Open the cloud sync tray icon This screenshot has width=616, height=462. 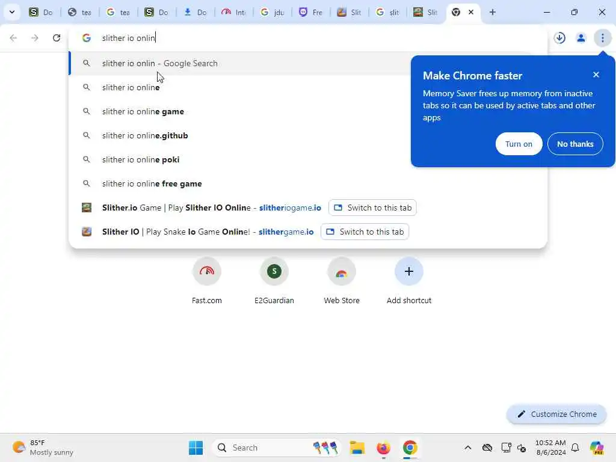pyautogui.click(x=487, y=448)
